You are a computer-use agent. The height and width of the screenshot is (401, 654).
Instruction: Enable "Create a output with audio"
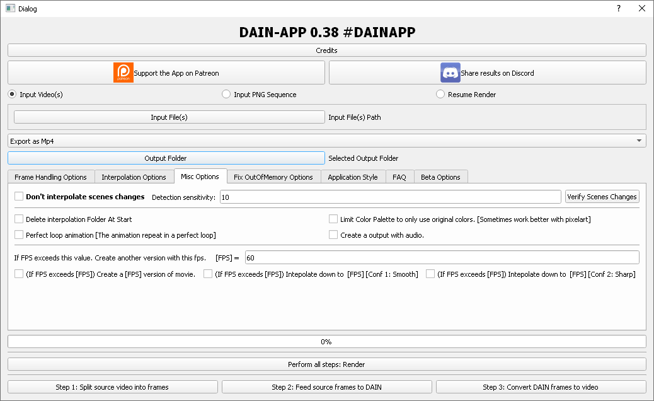click(333, 235)
